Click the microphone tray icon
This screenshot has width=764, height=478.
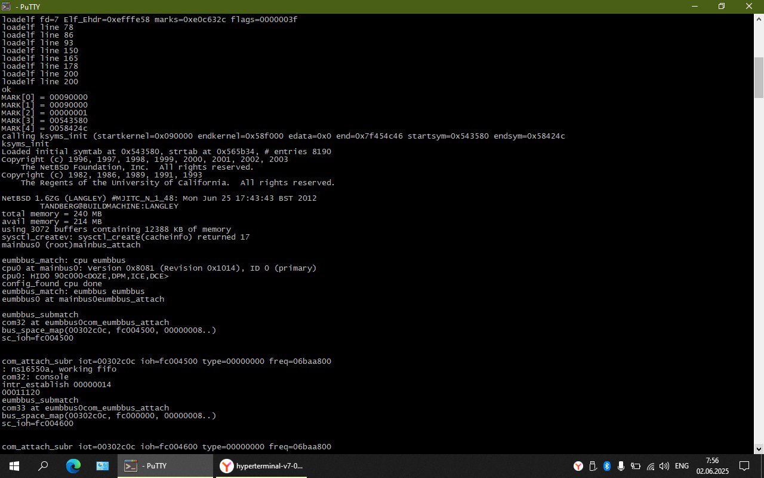pyautogui.click(x=621, y=466)
